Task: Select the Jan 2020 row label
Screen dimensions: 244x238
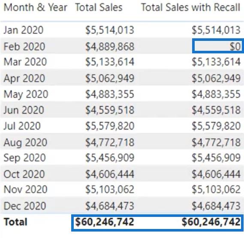Action: (x=23, y=30)
